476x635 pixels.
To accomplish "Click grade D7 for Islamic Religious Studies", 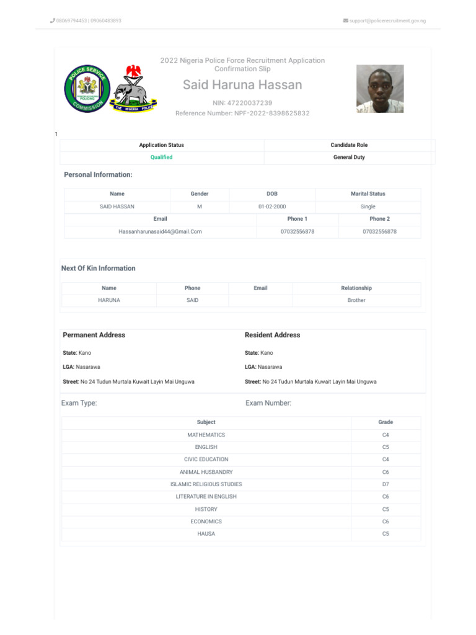I will tap(386, 484).
